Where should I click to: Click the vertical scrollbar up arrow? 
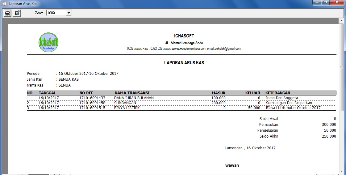click(341, 21)
